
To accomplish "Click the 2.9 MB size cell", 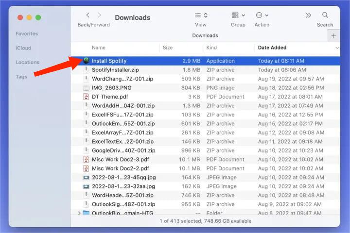I will click(x=192, y=61).
